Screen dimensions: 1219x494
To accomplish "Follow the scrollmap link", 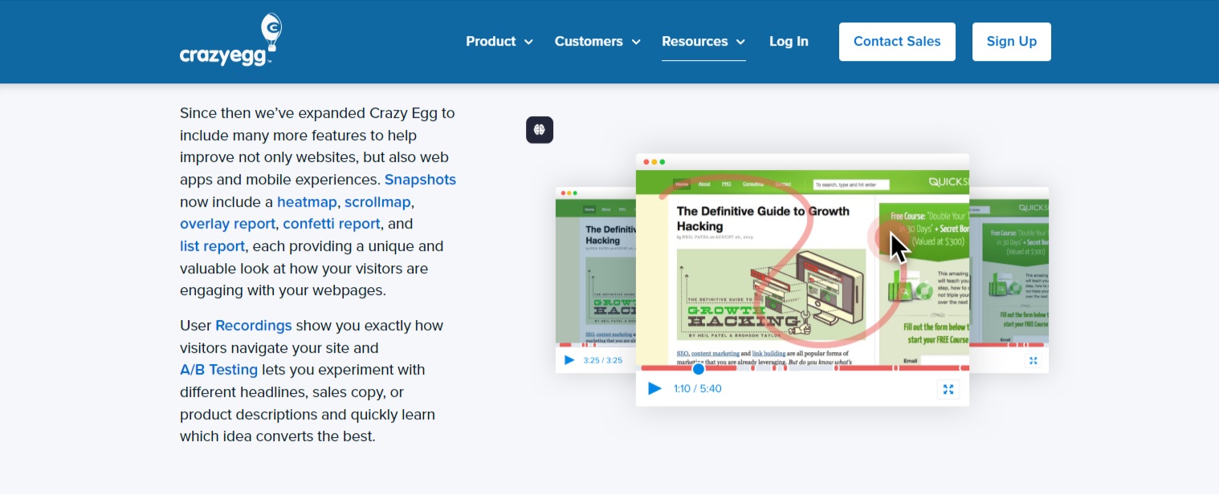I will [x=377, y=202].
